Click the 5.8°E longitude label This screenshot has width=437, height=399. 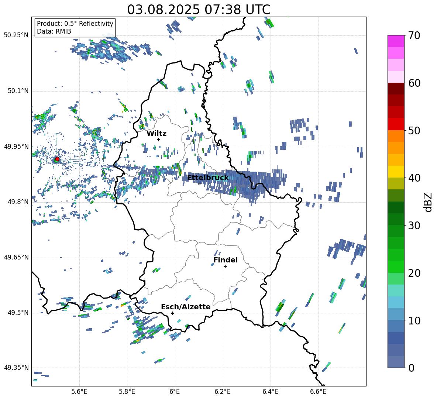click(127, 392)
